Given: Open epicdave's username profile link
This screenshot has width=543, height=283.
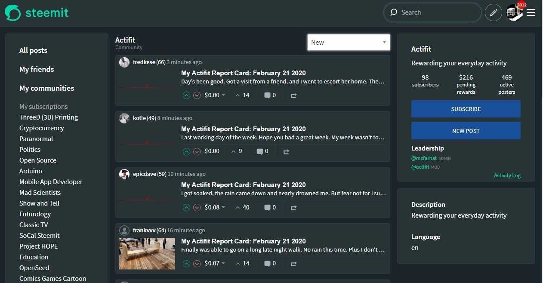Looking at the screenshot, I should (145, 174).
